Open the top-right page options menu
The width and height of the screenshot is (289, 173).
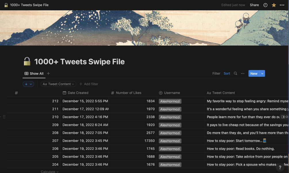(282, 5)
